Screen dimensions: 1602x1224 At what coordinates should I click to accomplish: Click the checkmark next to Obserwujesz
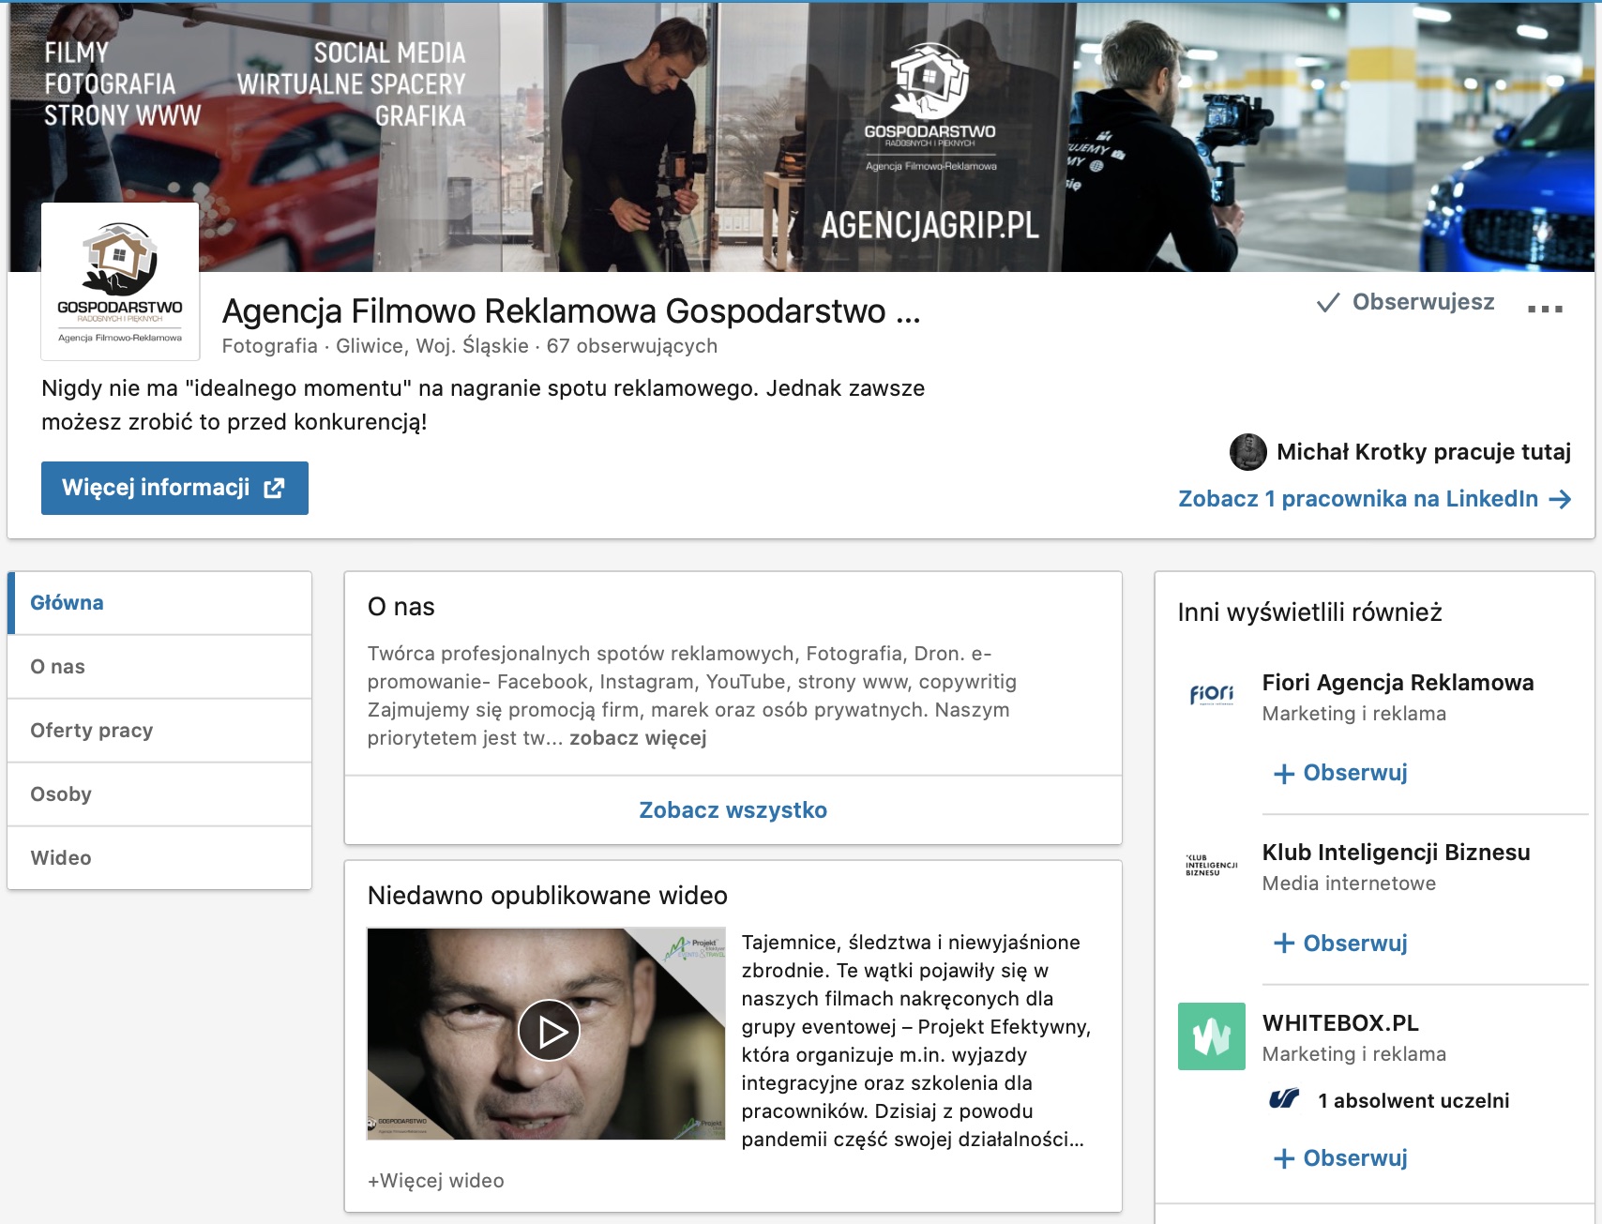click(1328, 302)
